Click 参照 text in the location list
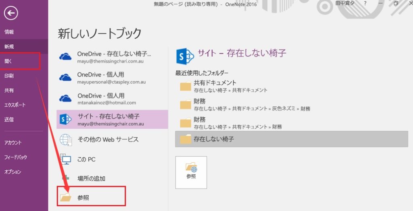The height and width of the screenshot is (211, 413). pyautogui.click(x=83, y=198)
